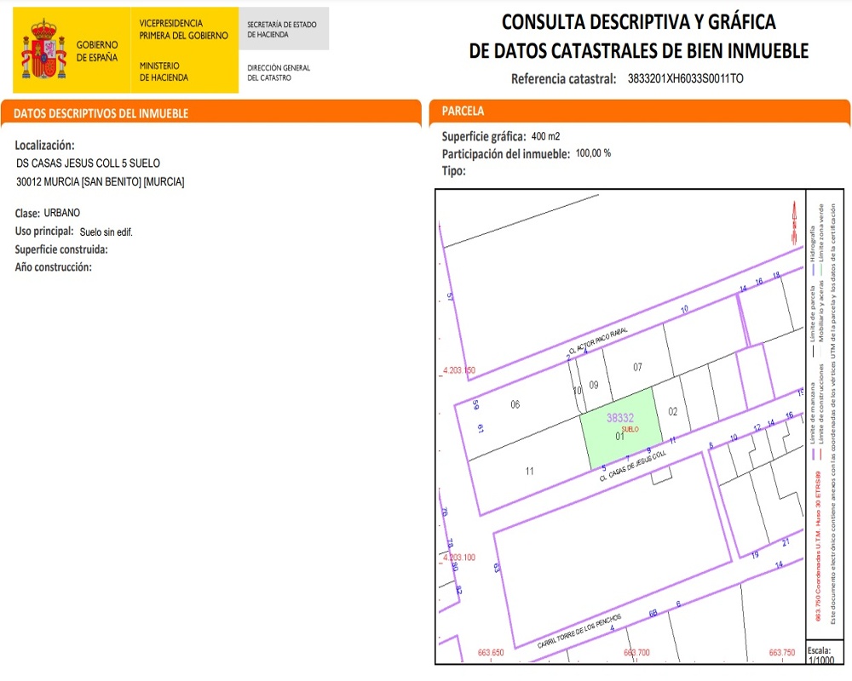Click the 4.203.150 coordinate label
The width and height of the screenshot is (852, 681).
tap(458, 371)
